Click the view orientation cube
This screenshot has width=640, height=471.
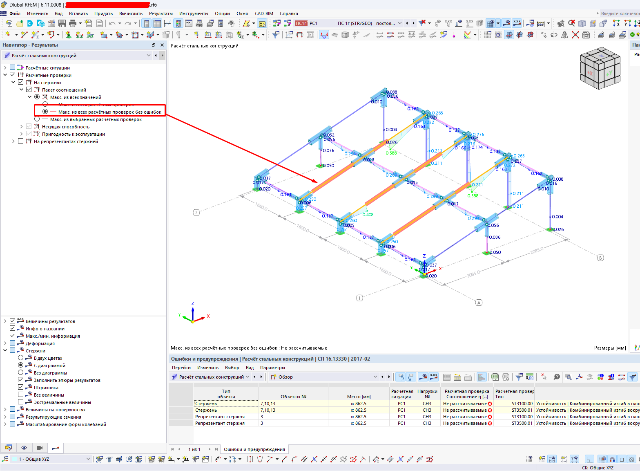(600, 69)
